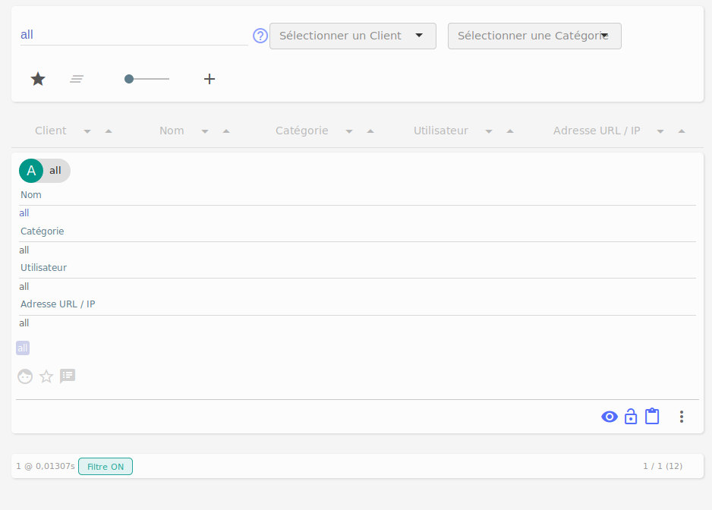Select the favorites star filter icon

(x=37, y=78)
